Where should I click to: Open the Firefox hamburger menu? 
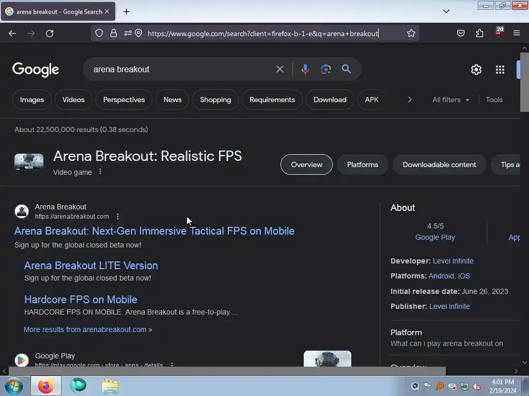(516, 33)
